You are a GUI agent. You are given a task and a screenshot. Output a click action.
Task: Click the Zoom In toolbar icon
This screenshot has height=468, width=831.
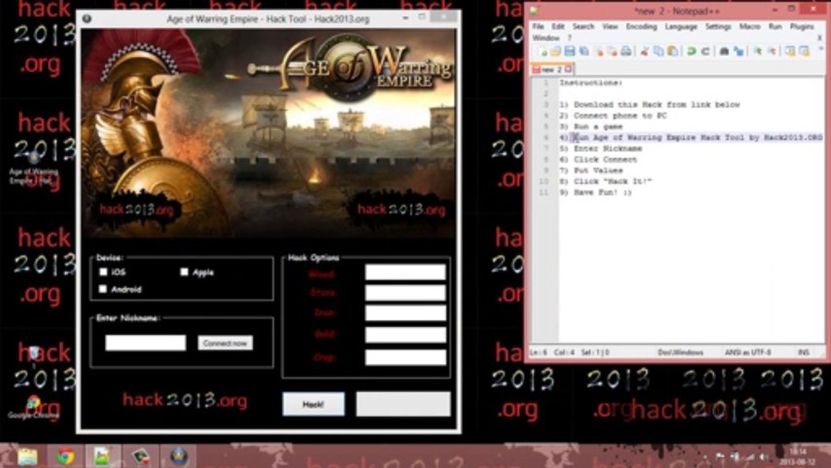coord(757,51)
